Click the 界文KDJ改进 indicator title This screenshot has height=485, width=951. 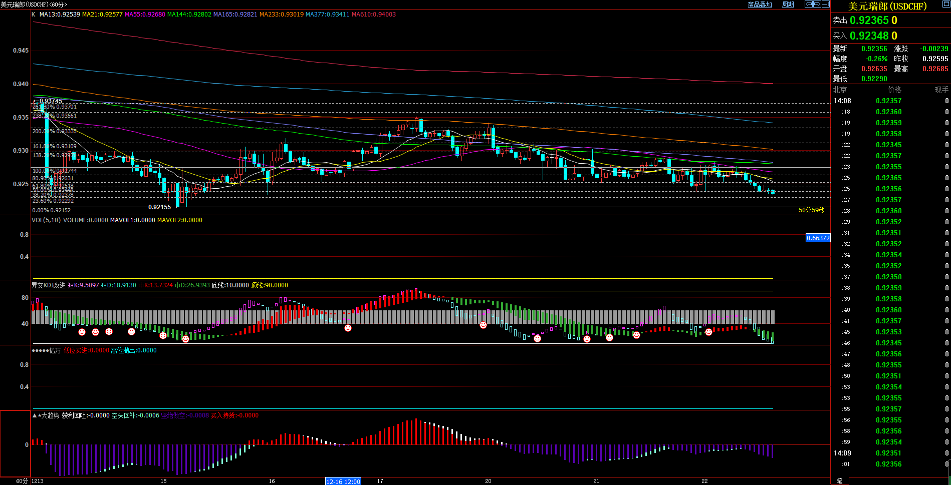[x=49, y=285]
